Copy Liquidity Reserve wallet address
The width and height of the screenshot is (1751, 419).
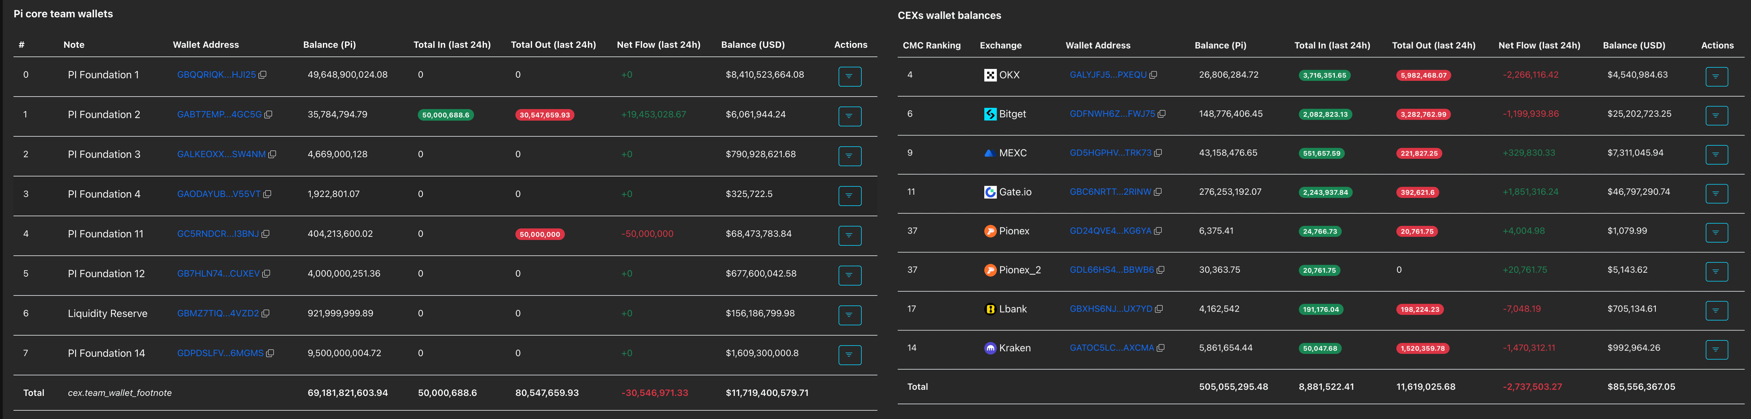(x=265, y=314)
